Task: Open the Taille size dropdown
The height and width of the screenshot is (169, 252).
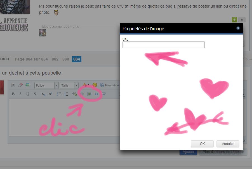Action: coord(69,85)
